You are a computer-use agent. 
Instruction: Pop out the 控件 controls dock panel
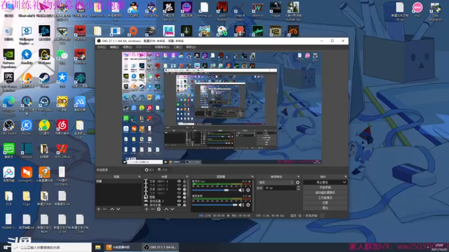pos(346,176)
